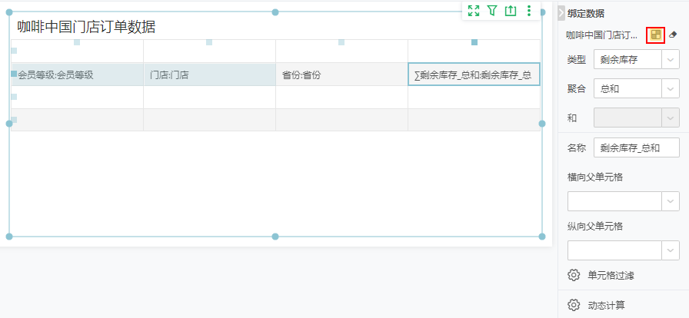
Task: Open 动态计算 settings
Action: pyautogui.click(x=607, y=305)
